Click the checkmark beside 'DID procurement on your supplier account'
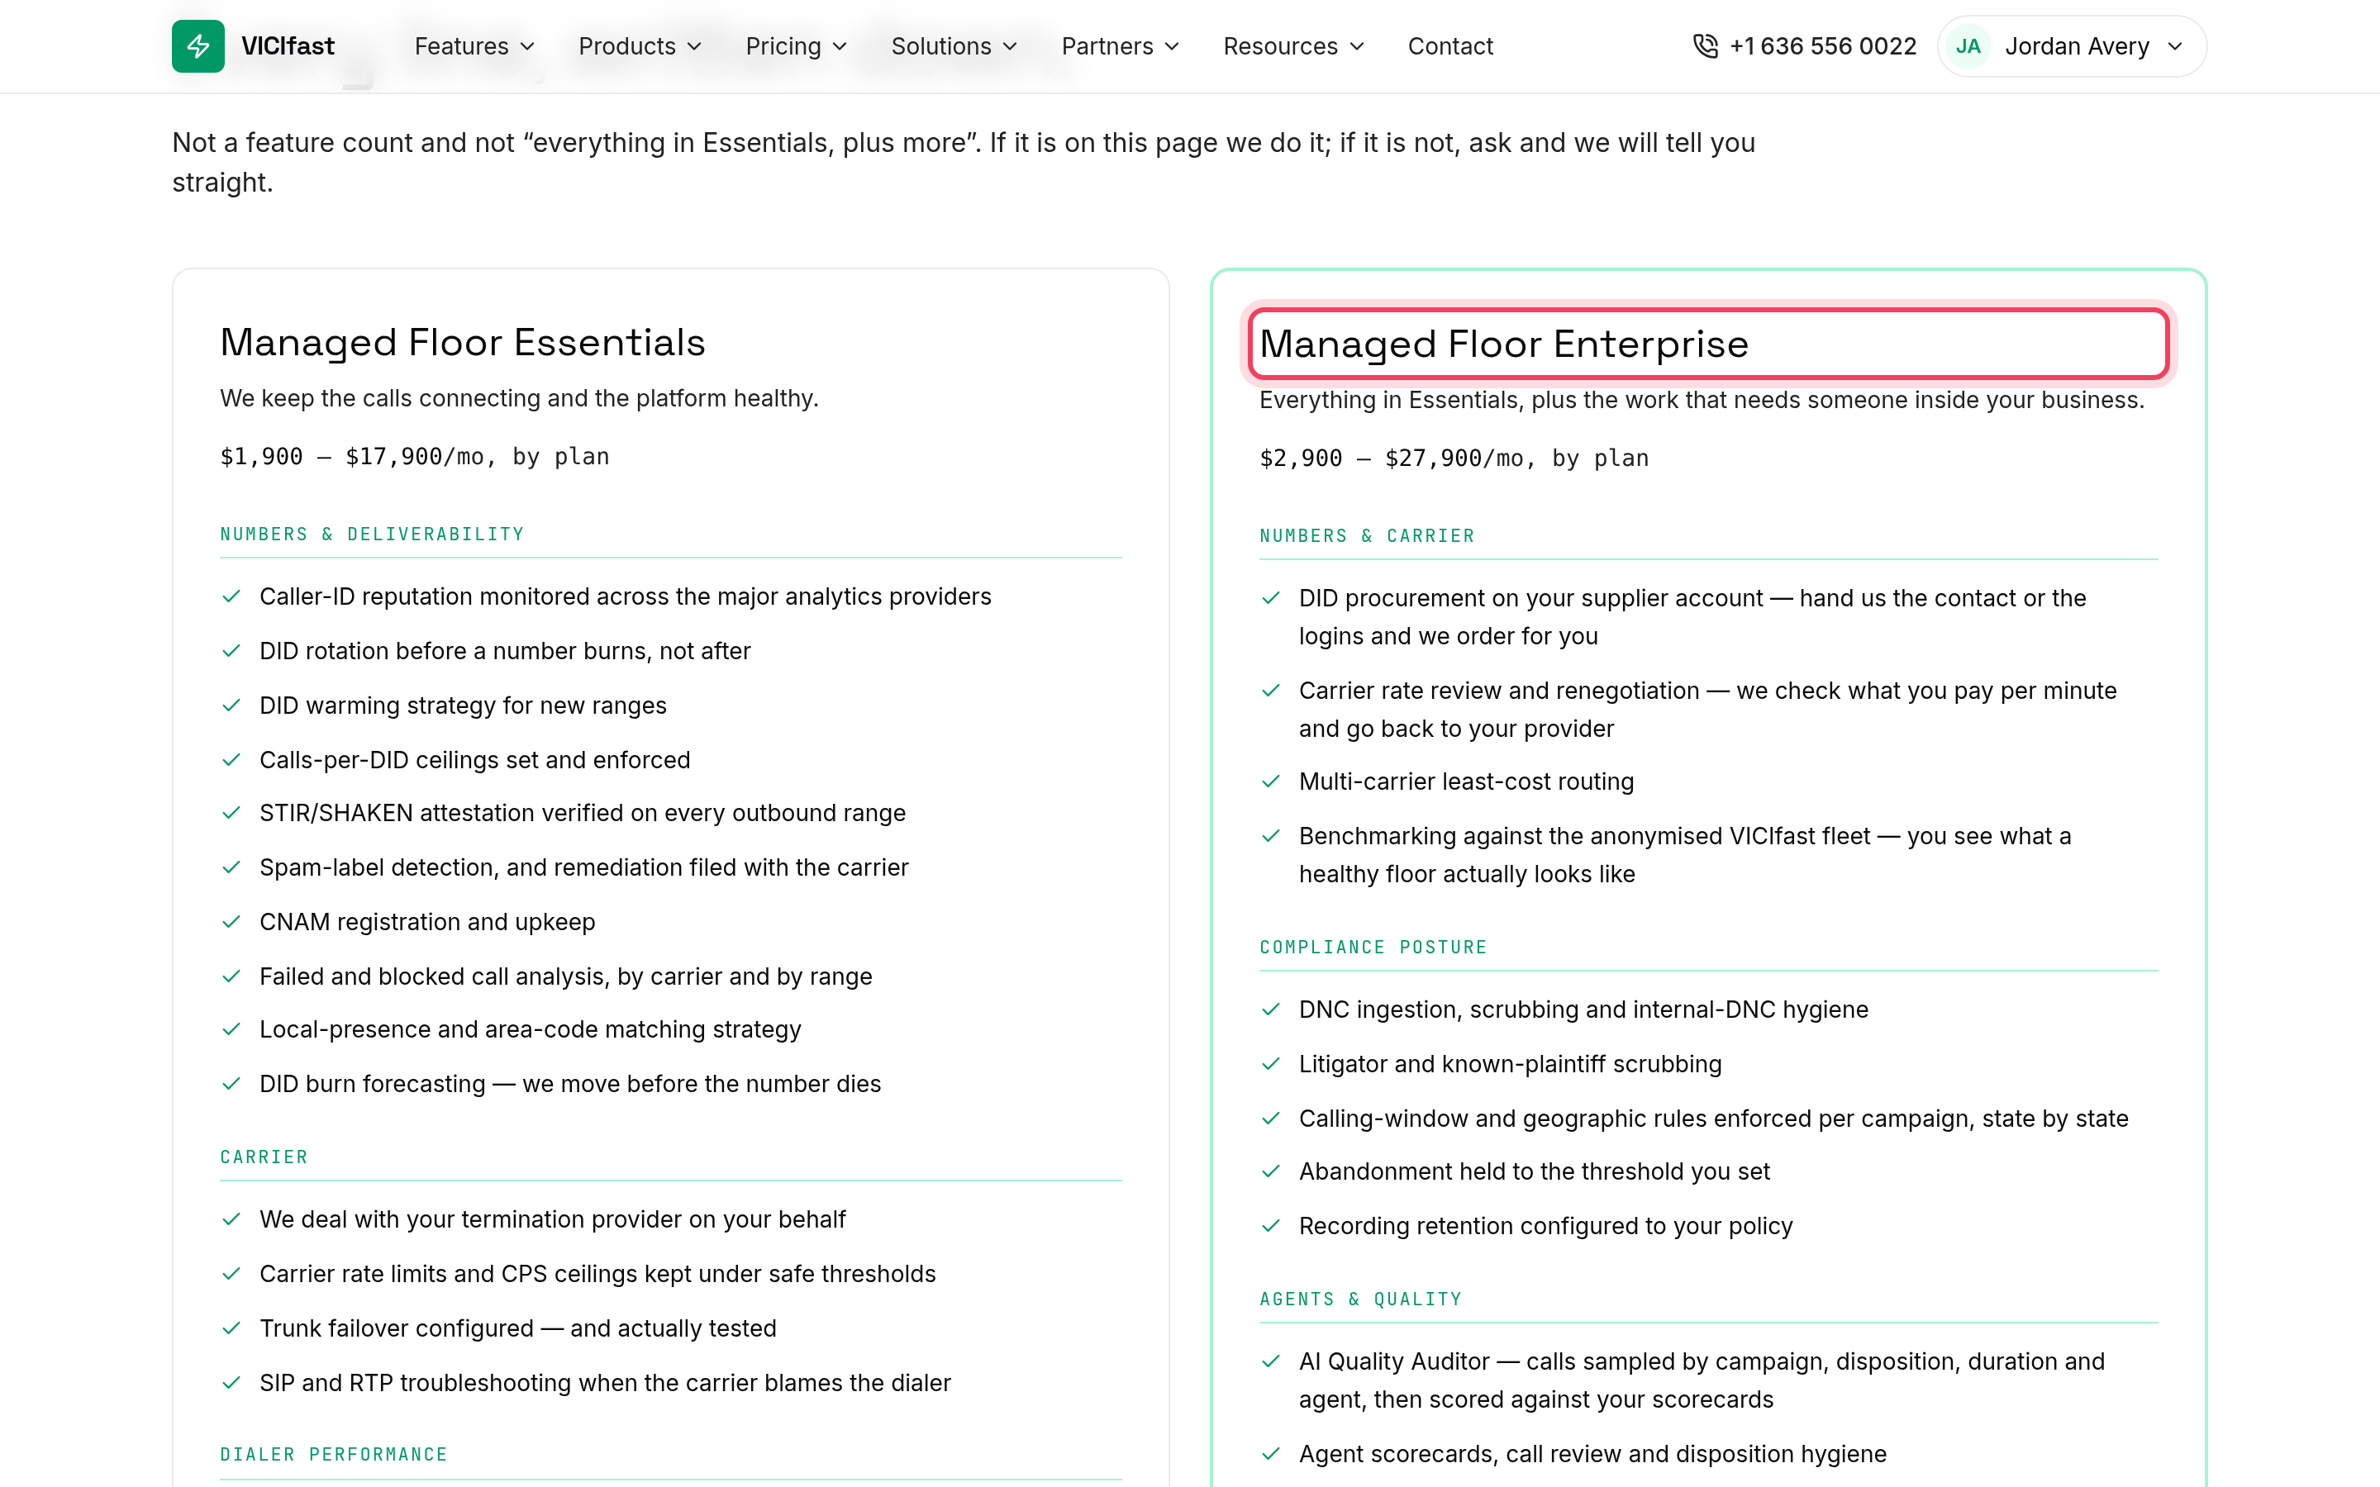 coord(1271,598)
